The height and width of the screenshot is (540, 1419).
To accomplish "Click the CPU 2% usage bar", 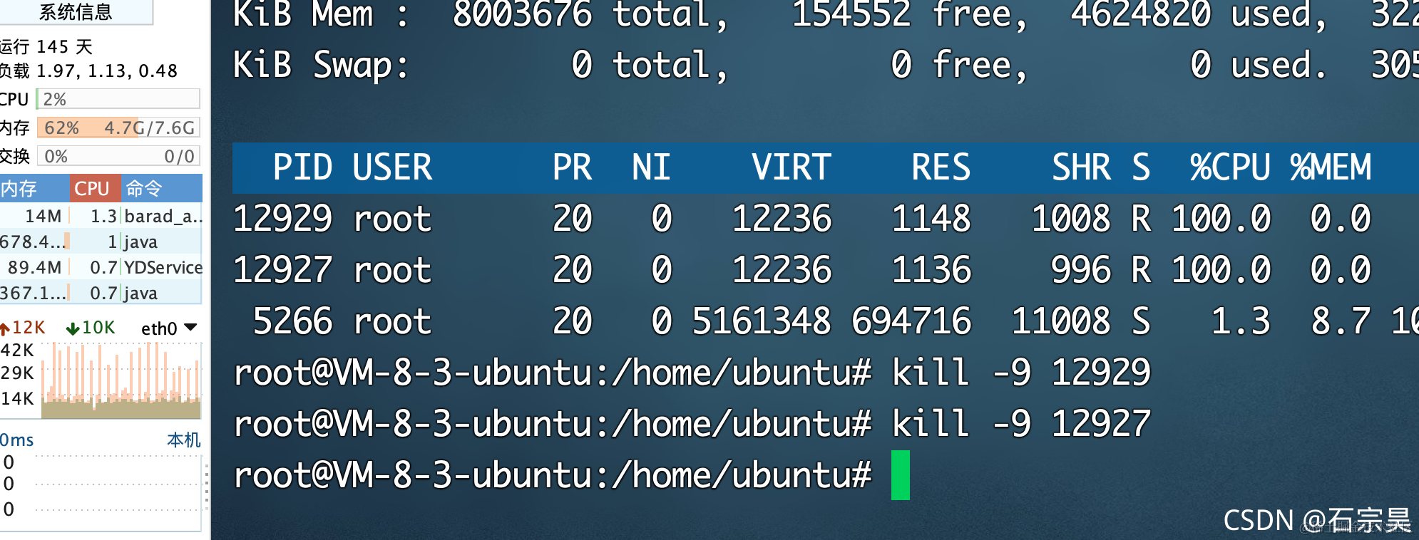I will point(118,99).
